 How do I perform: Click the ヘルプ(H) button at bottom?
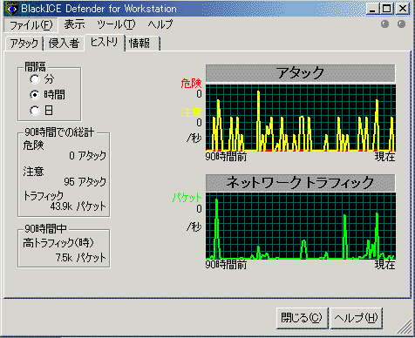point(356,318)
